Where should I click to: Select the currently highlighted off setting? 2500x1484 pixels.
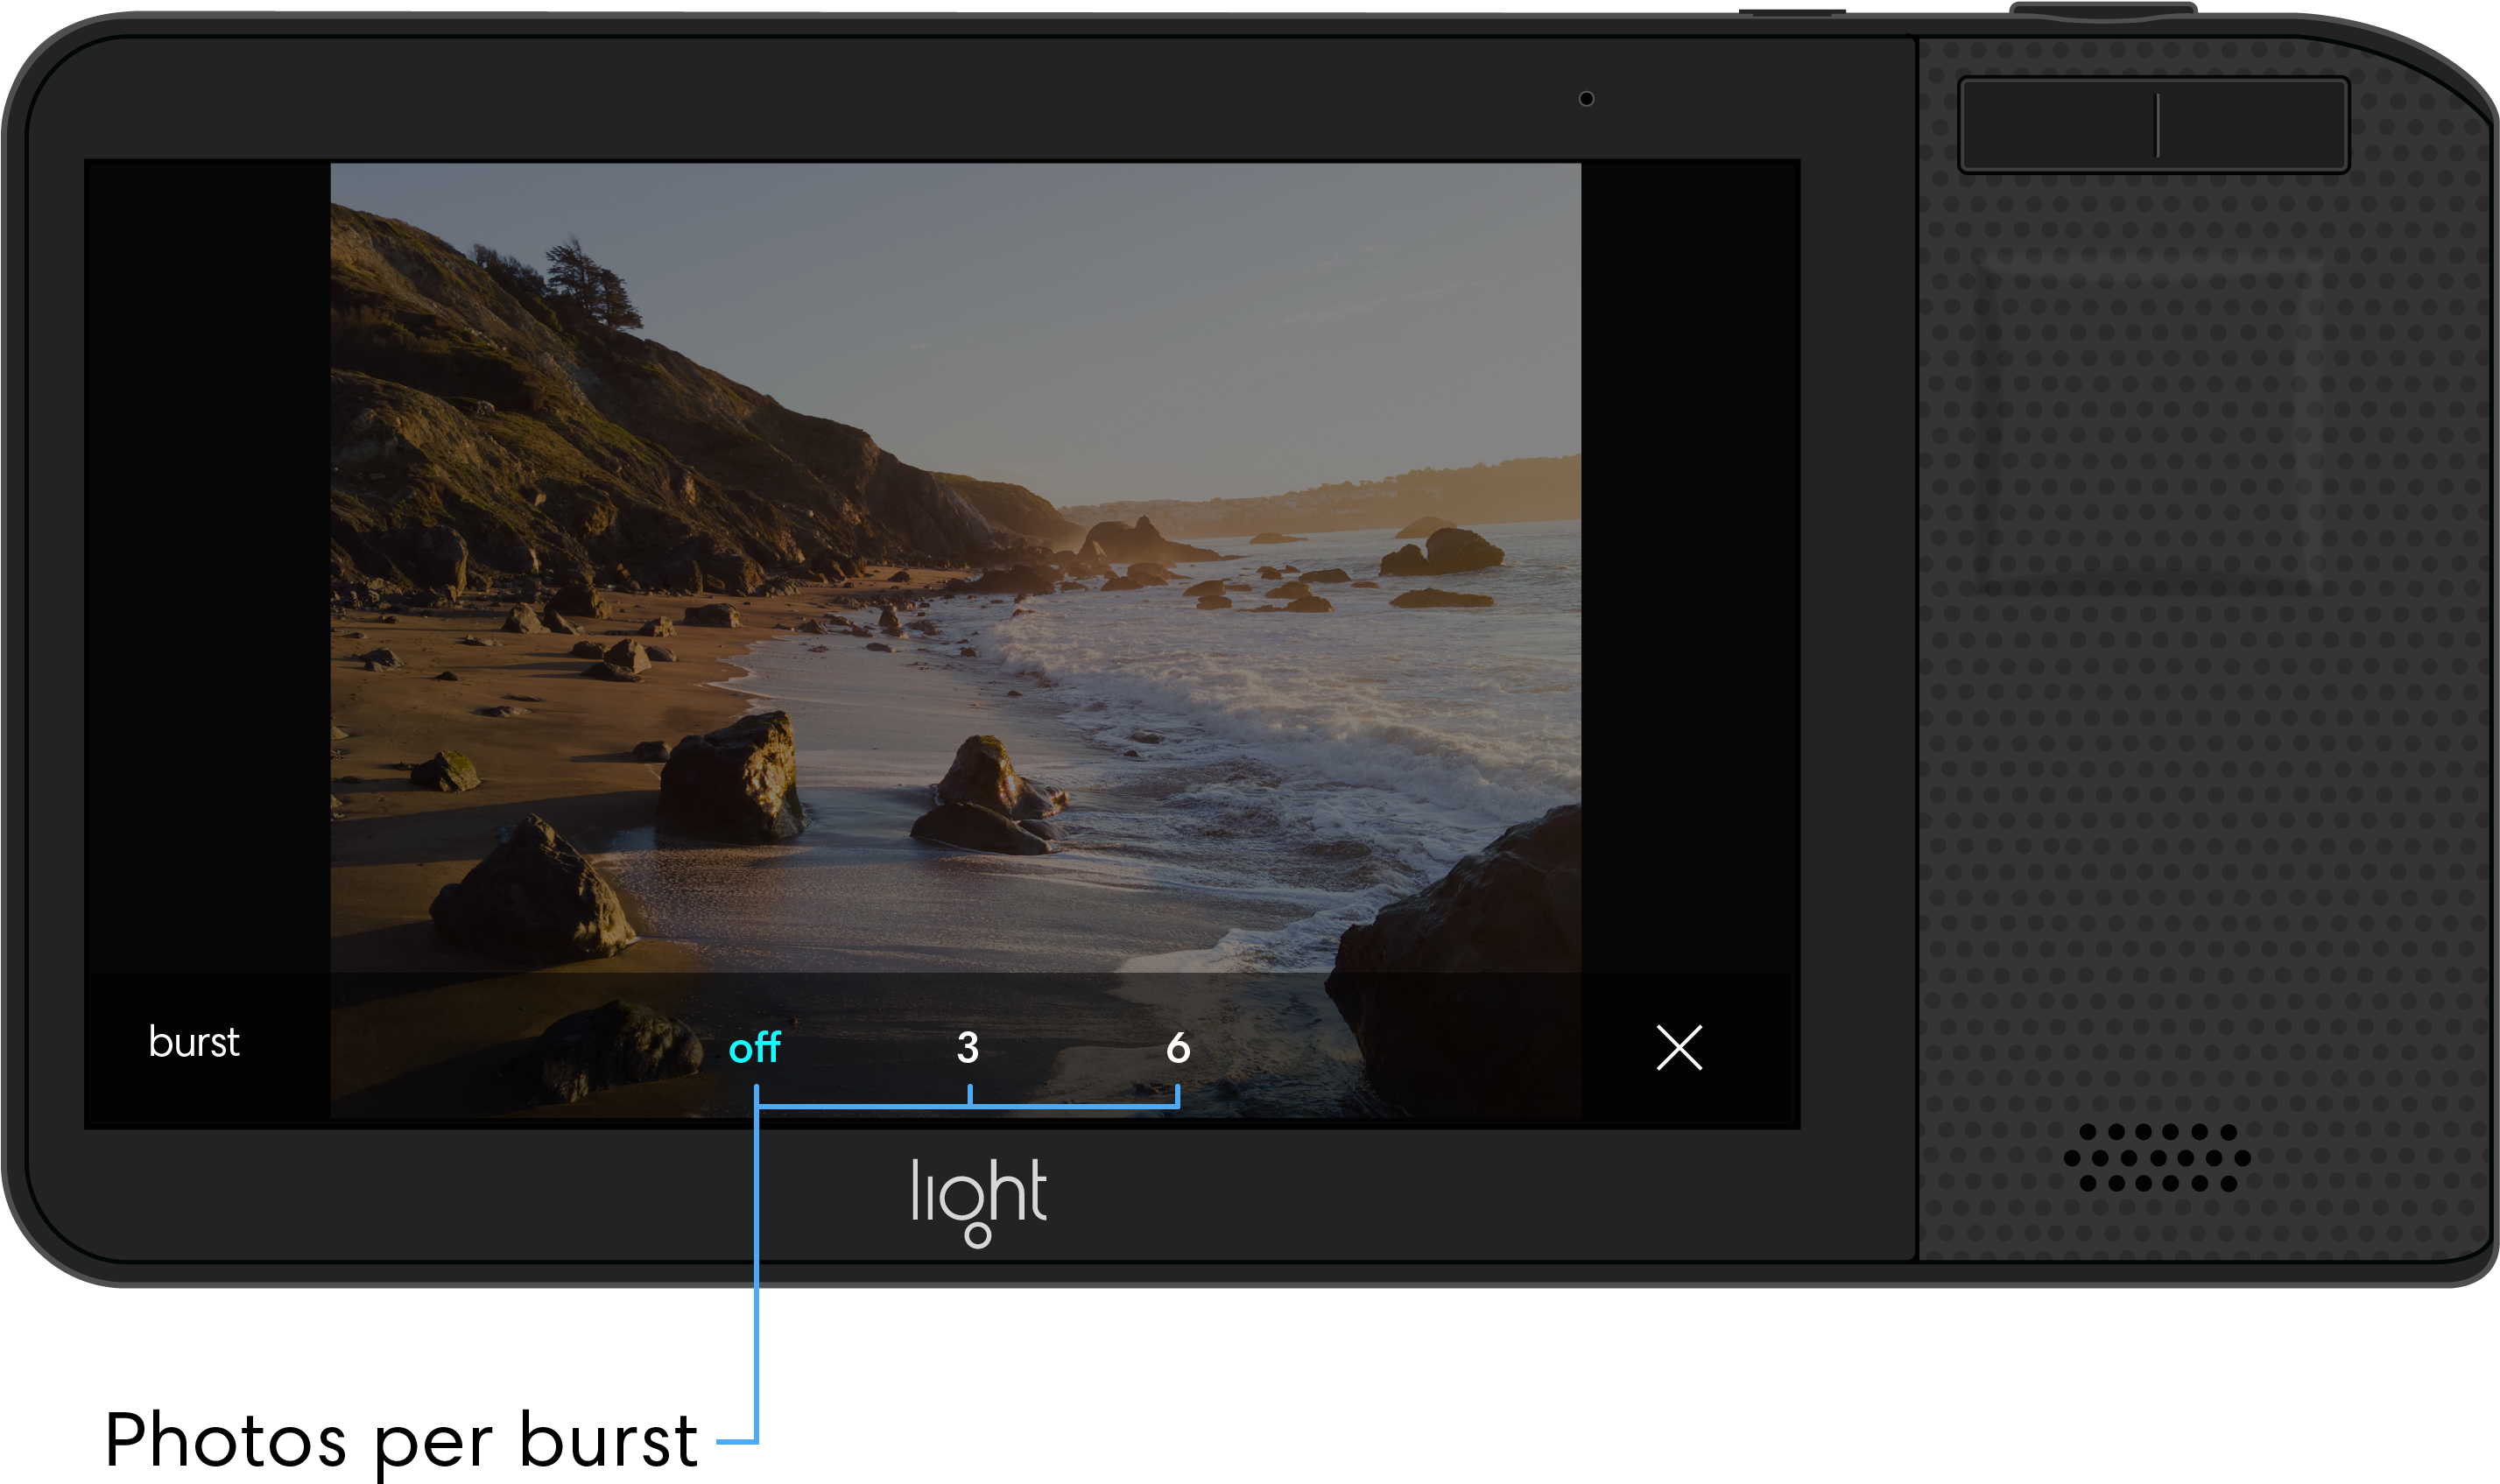point(757,1048)
